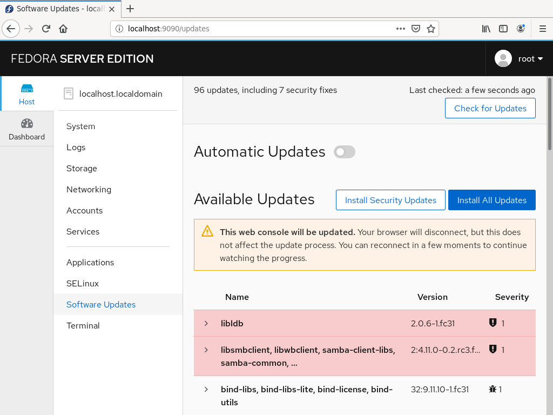Expand the libsmbclient update details

[x=206, y=350]
